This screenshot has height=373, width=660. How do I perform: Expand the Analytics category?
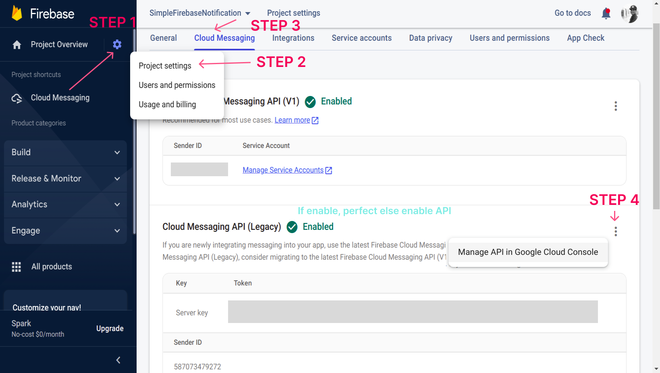pos(65,204)
